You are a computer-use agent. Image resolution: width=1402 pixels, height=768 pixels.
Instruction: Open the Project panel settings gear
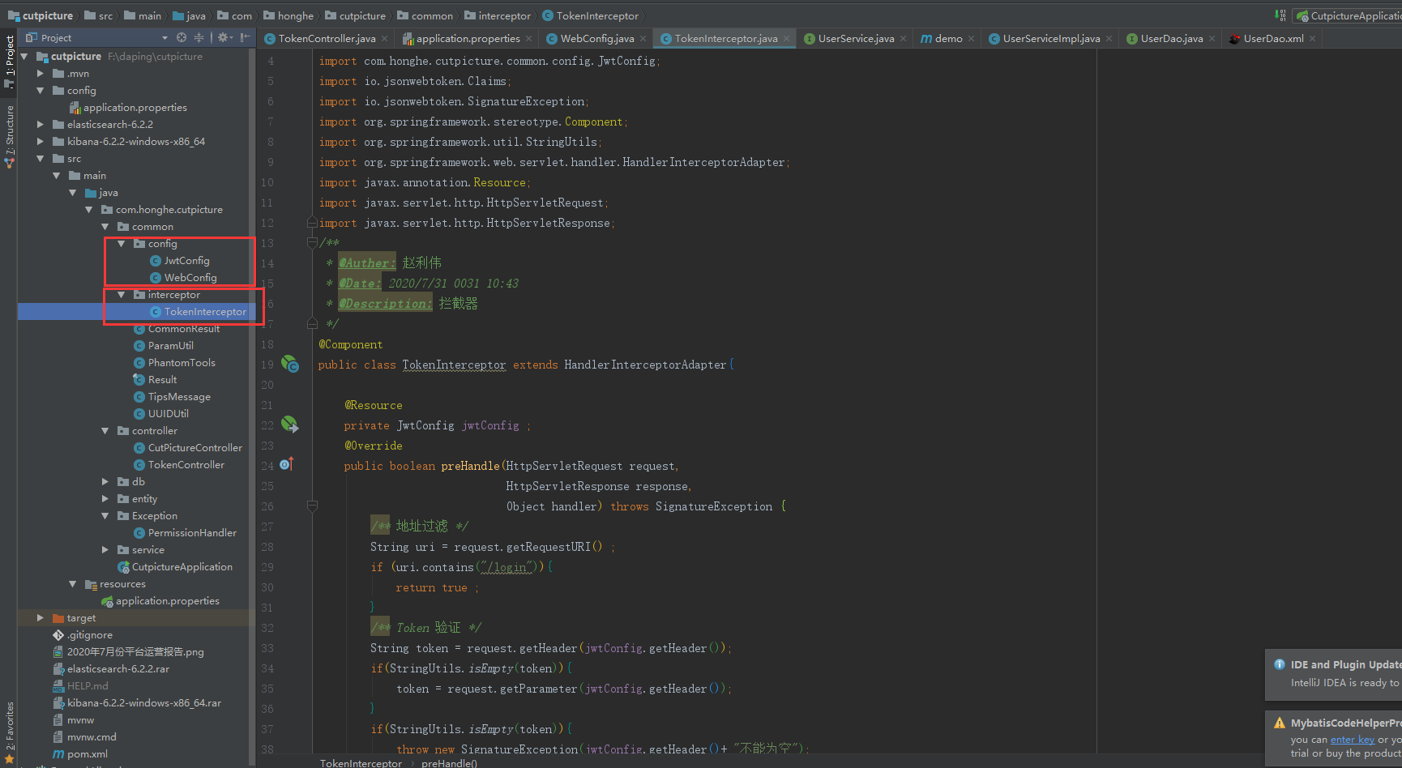pyautogui.click(x=223, y=36)
